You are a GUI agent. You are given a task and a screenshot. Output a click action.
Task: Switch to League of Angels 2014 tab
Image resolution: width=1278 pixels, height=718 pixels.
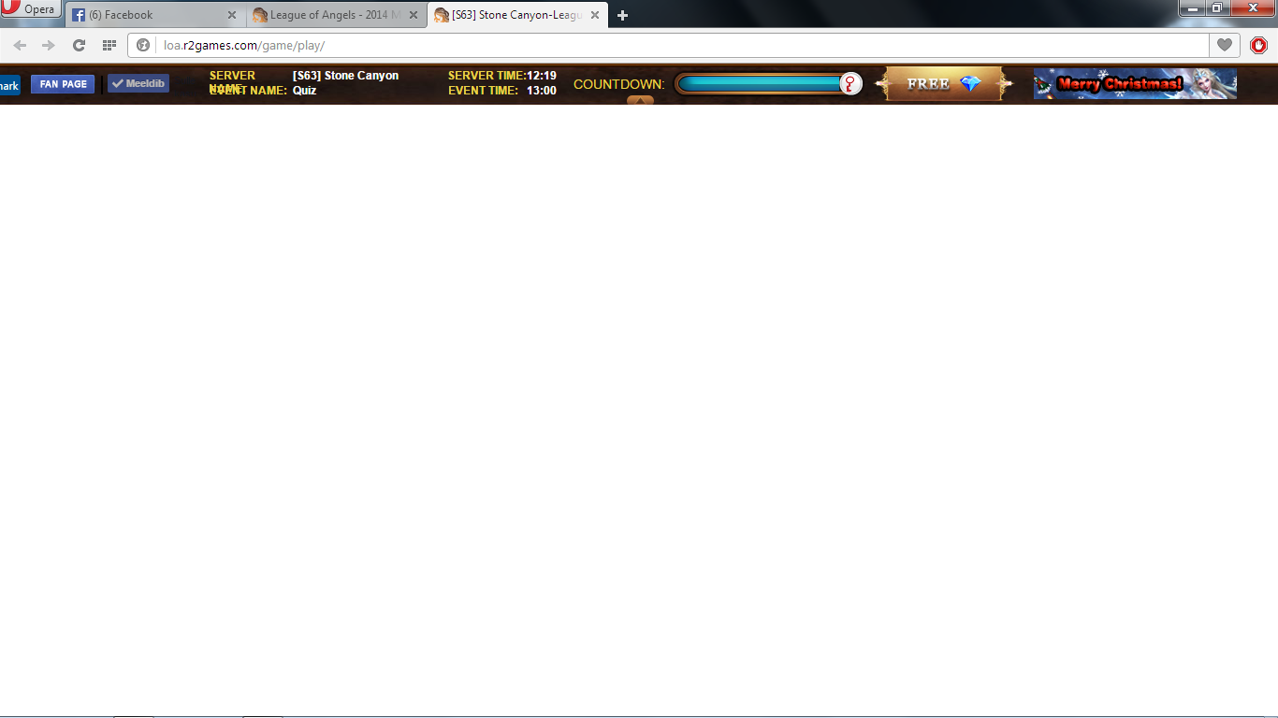click(329, 15)
